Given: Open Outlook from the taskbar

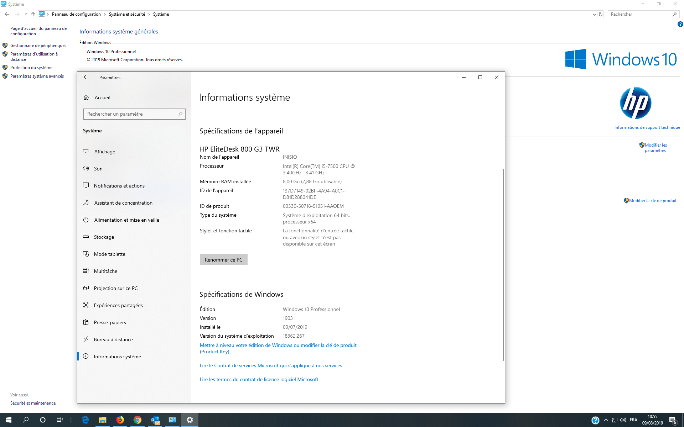Looking at the screenshot, I should coord(155,420).
